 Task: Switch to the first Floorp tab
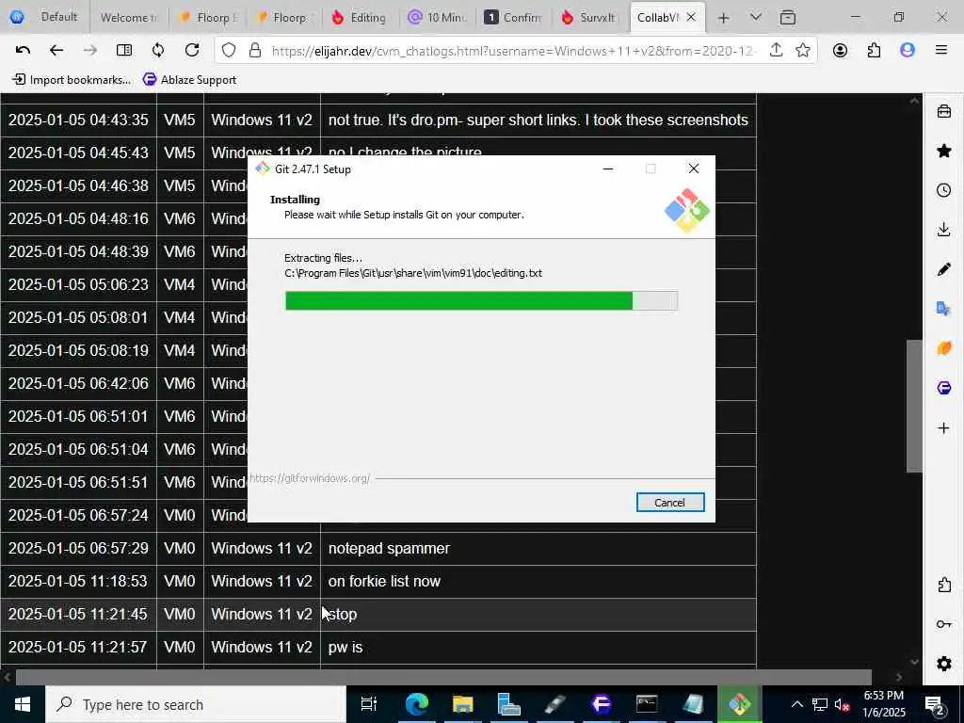coord(208,17)
